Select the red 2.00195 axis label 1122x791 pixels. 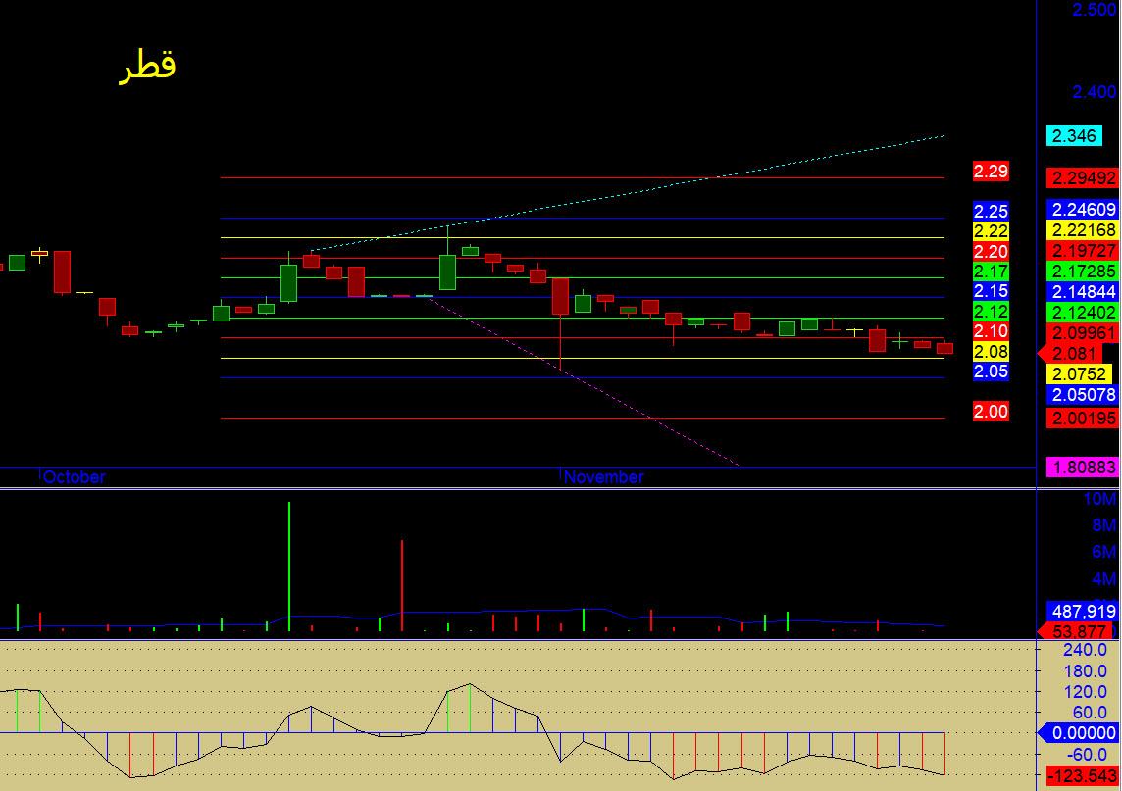1084,419
